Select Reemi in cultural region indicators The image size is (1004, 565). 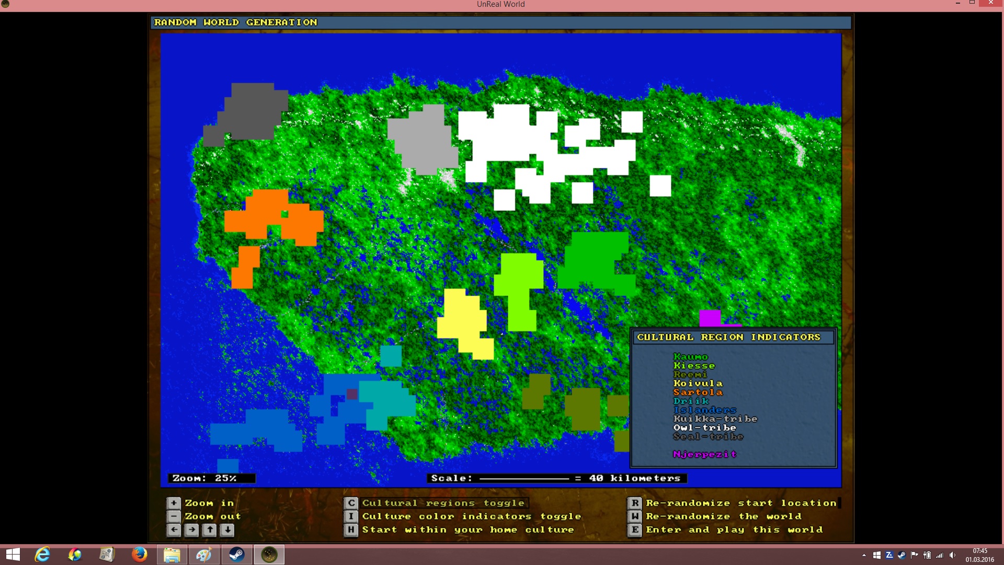(690, 375)
